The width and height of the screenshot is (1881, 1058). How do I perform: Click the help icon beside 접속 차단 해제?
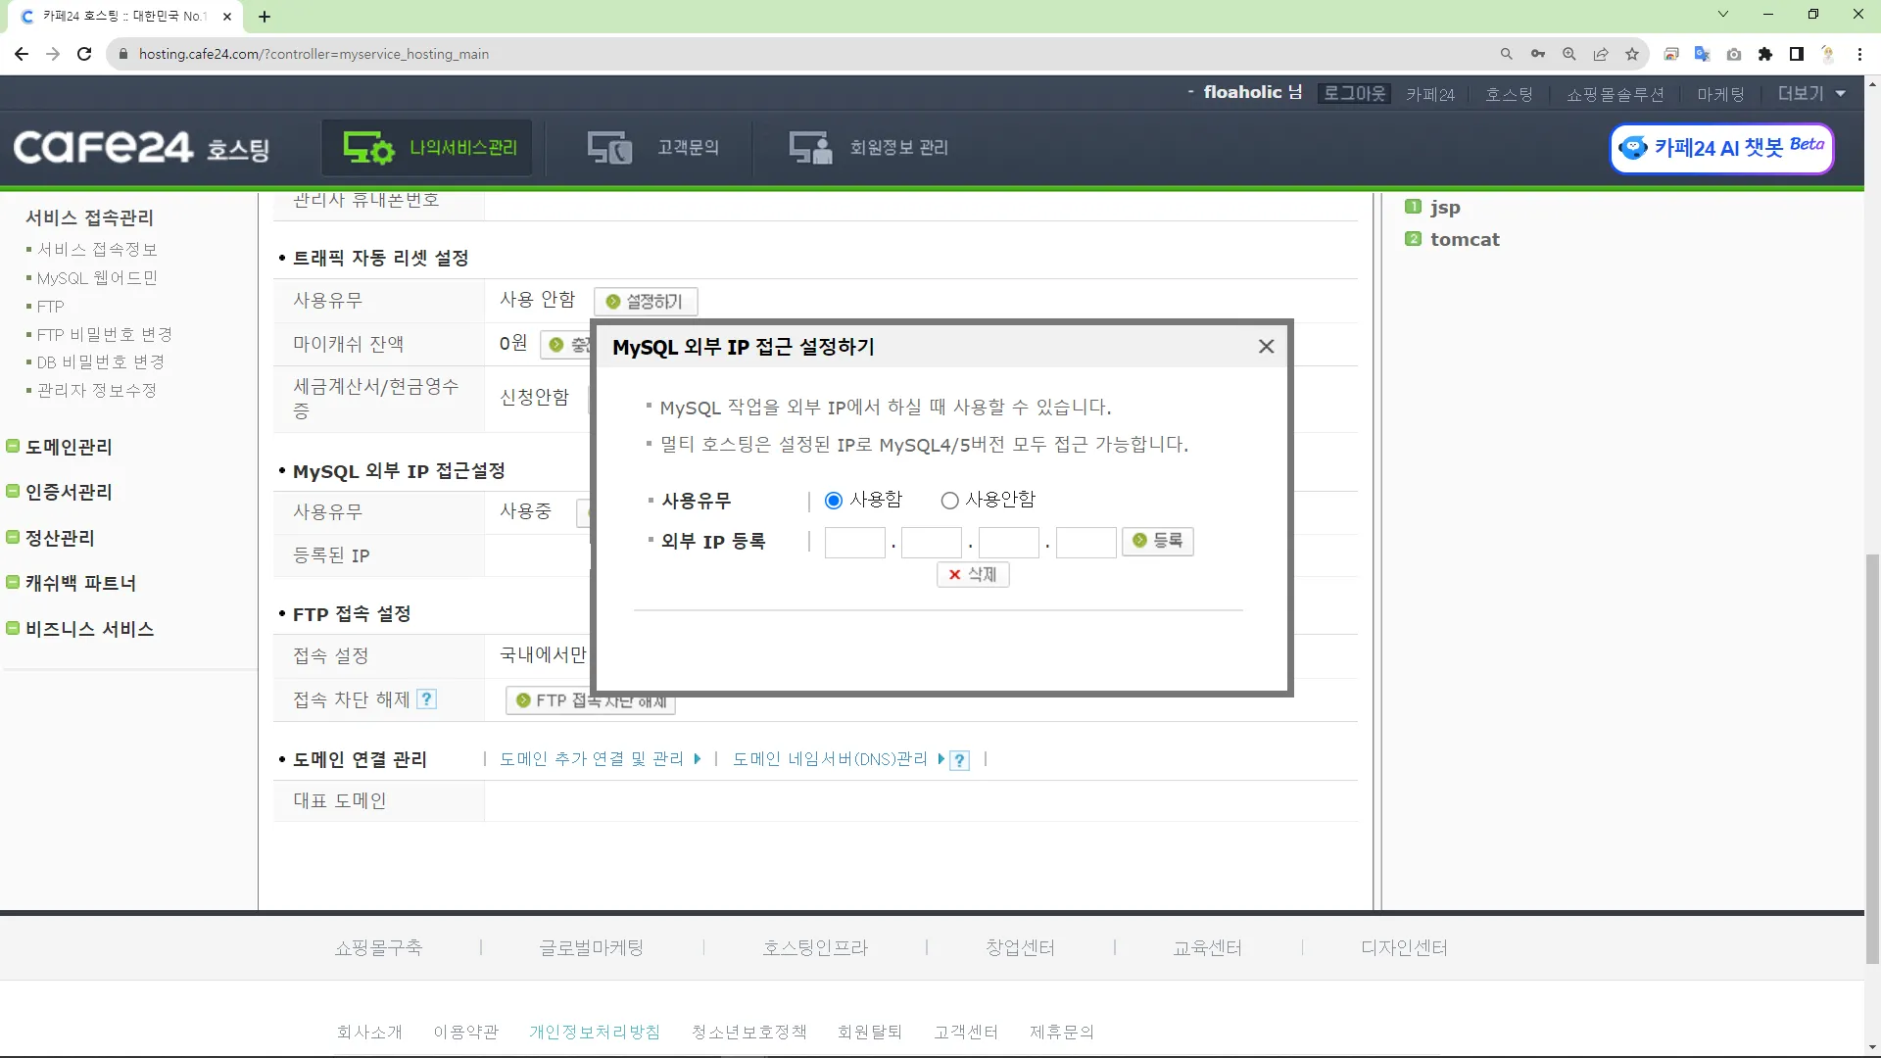pyautogui.click(x=426, y=699)
